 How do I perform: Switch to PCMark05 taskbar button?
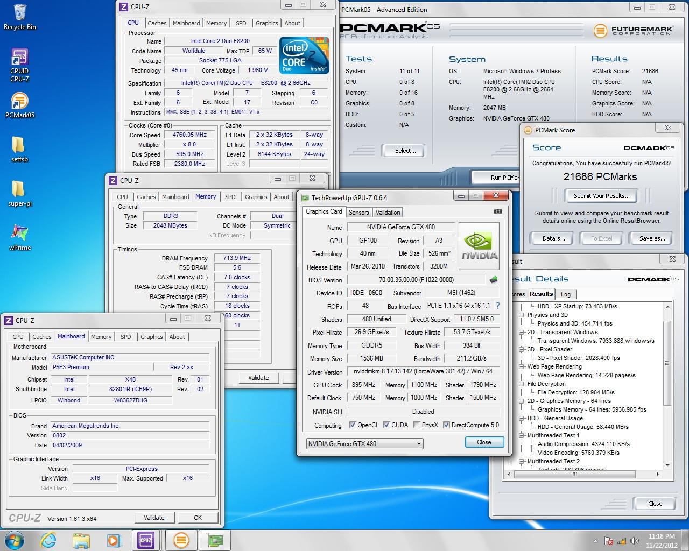181,540
